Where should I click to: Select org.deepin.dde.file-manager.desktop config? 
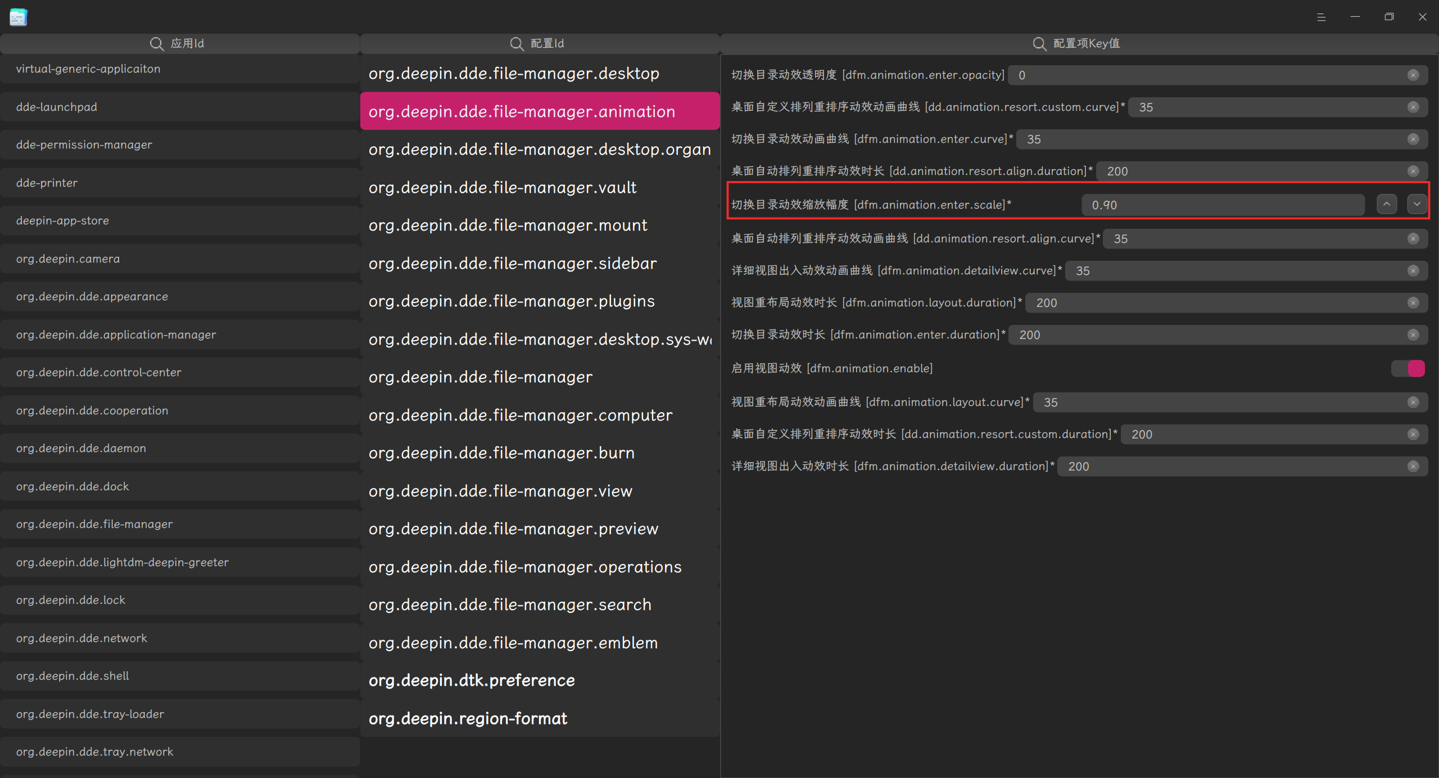point(540,74)
